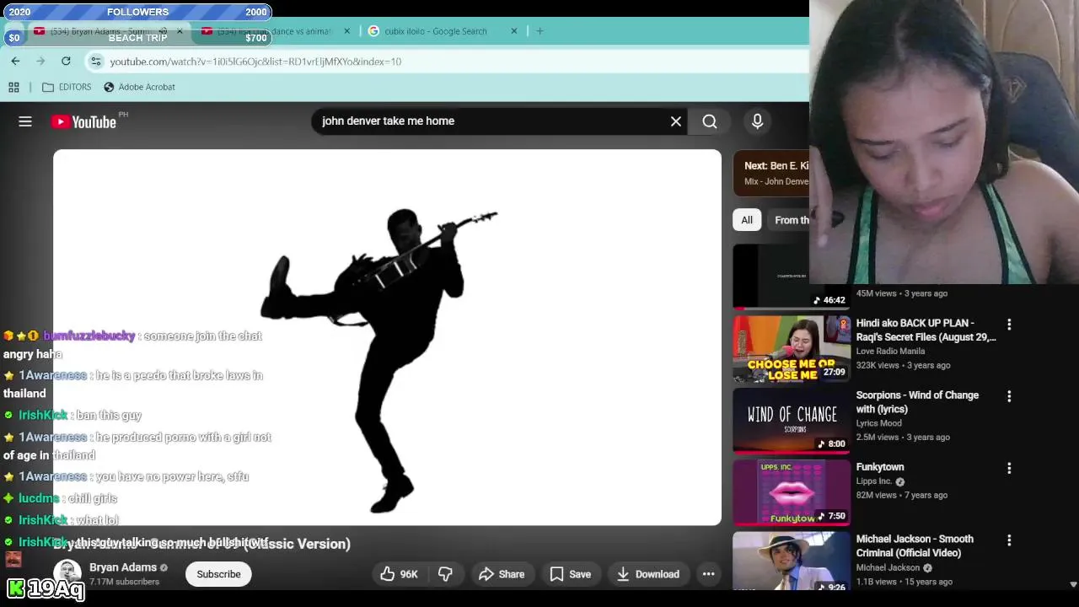Viewport: 1079px width, 607px height.
Task: Open the Adobe Acrobat bookmark
Action: [139, 87]
